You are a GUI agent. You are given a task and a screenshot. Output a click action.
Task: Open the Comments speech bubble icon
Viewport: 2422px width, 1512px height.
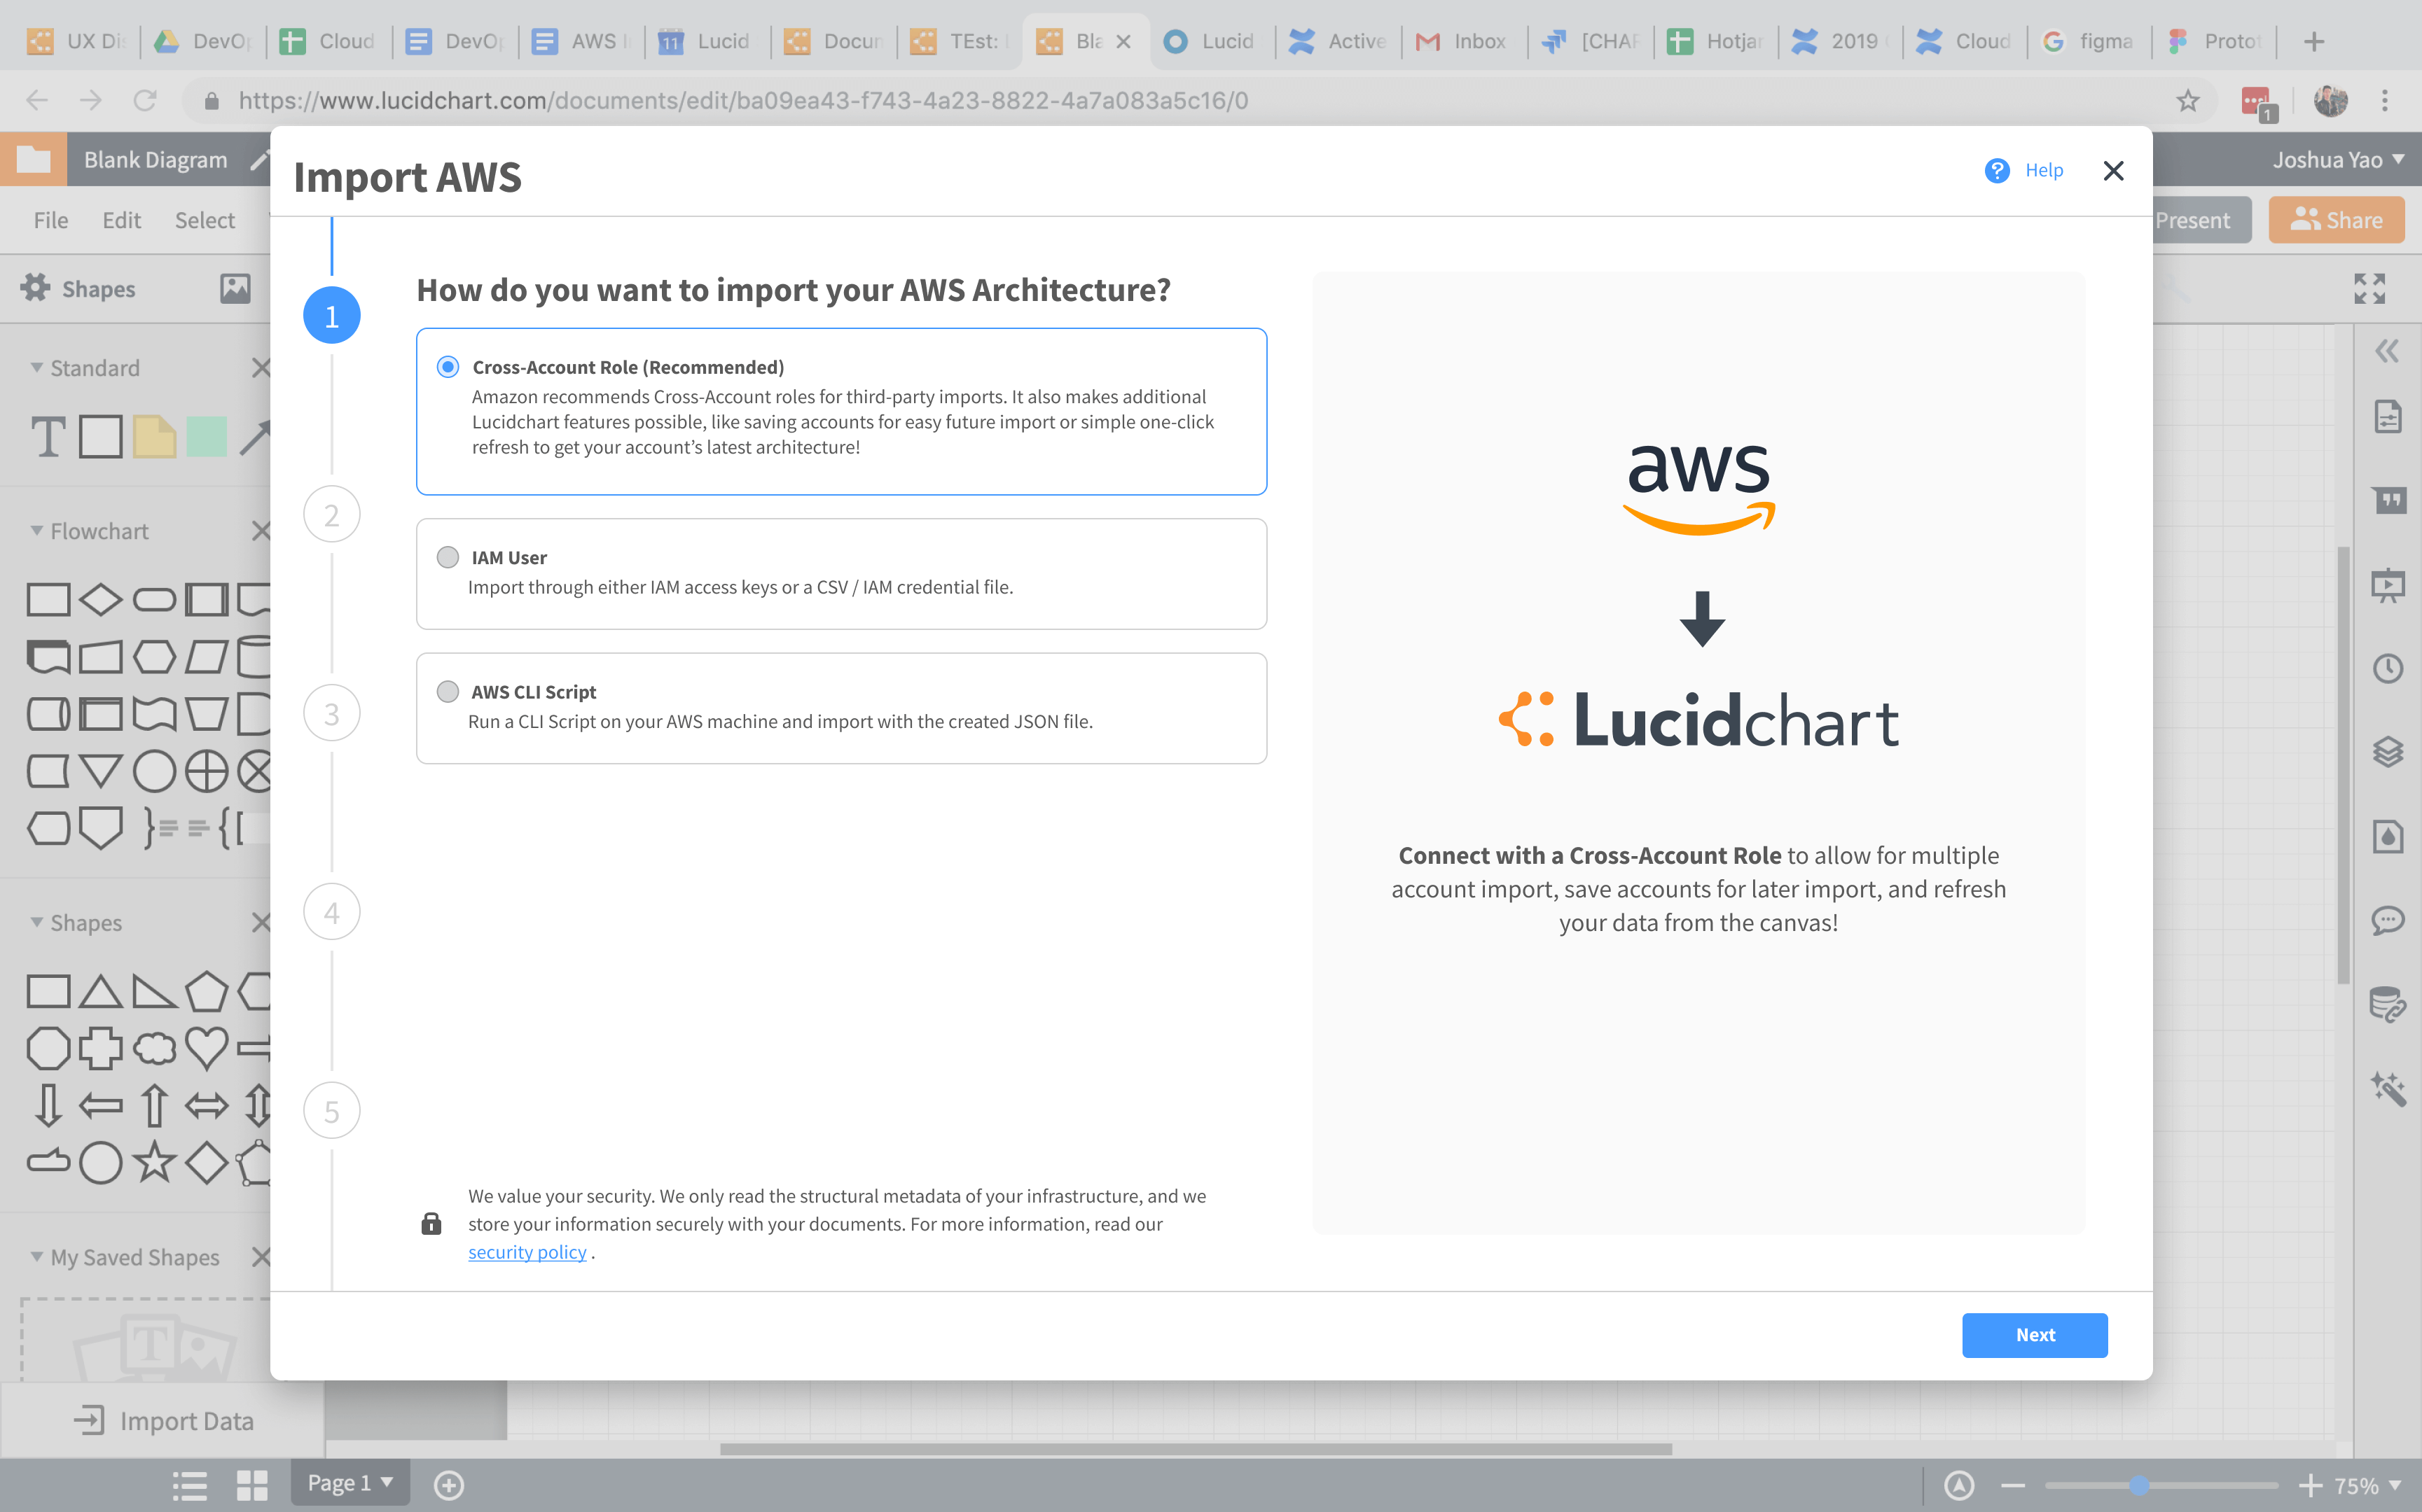tap(2388, 920)
